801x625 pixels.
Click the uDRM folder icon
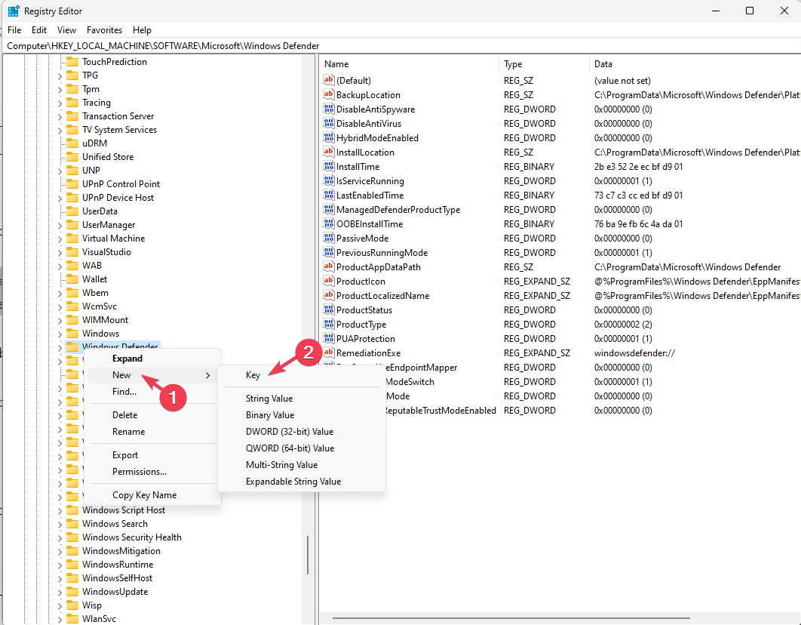click(x=72, y=143)
